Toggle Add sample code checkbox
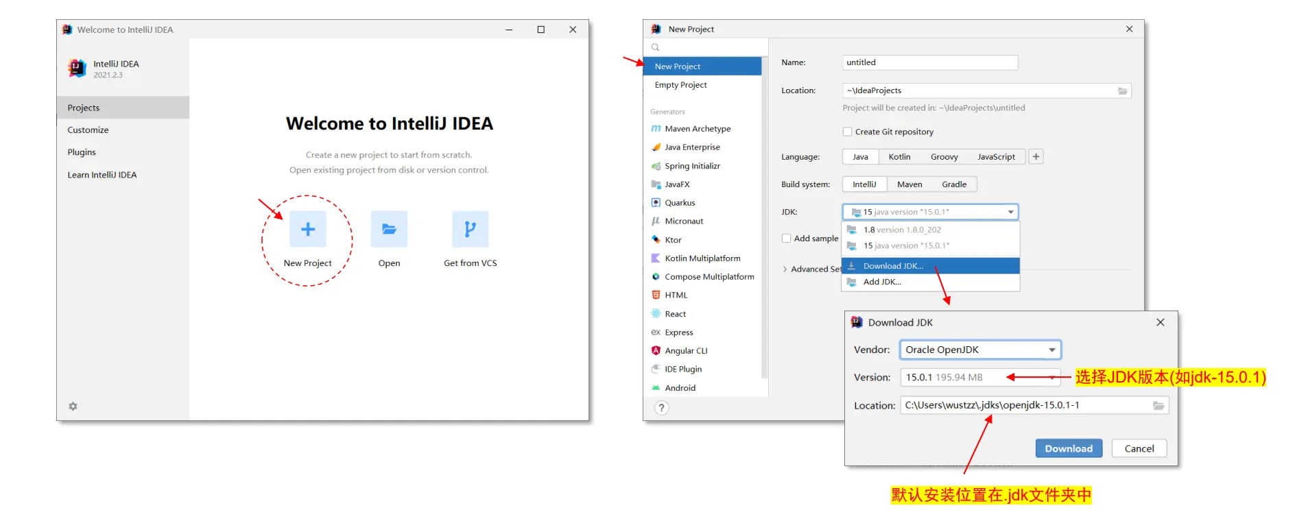1308x521 pixels. [786, 239]
